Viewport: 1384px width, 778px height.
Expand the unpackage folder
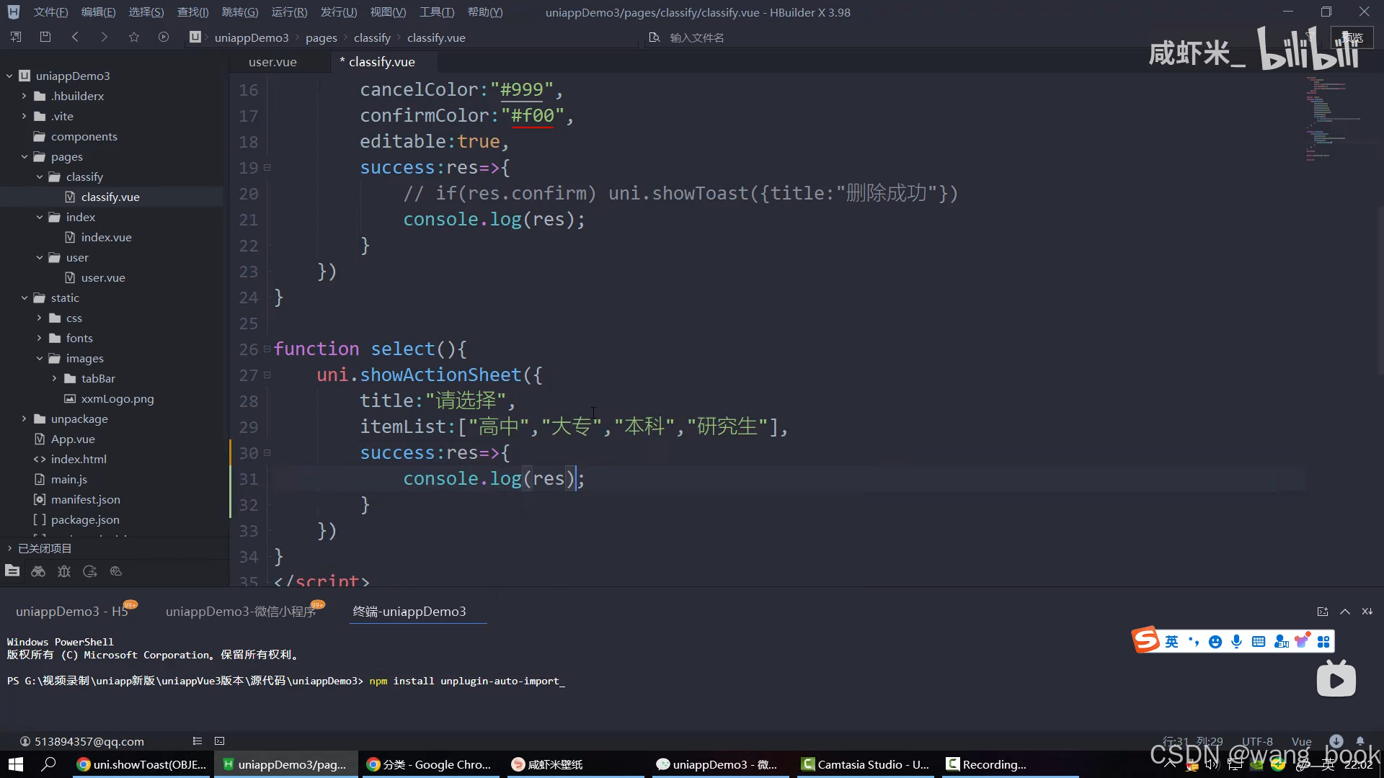[24, 419]
